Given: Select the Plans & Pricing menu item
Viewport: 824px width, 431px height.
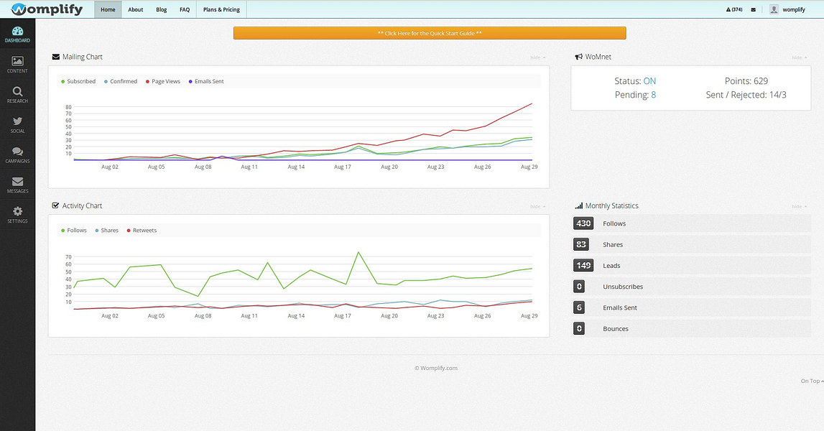Looking at the screenshot, I should (x=221, y=9).
